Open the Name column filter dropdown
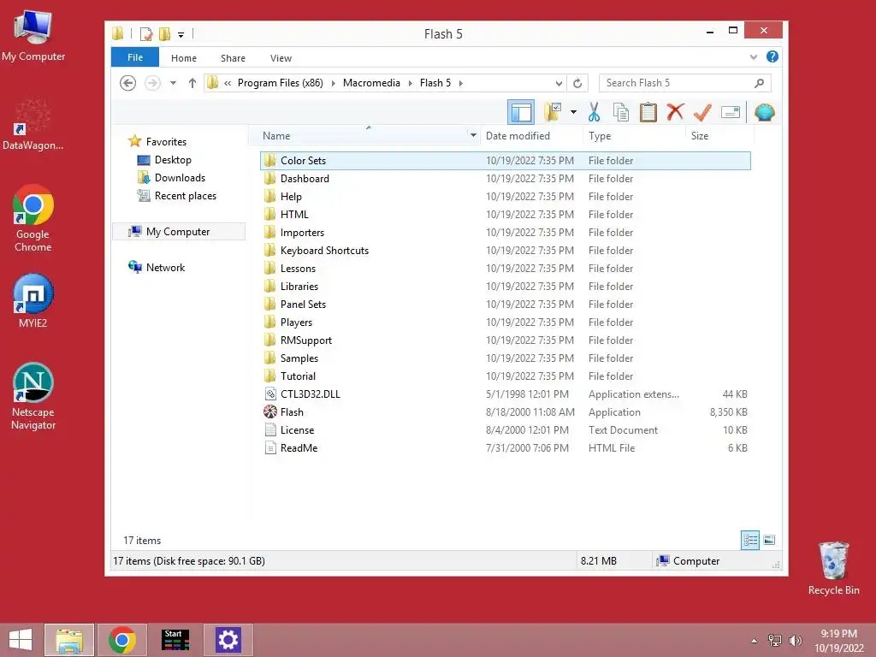Screen dimensions: 876x657 [x=473, y=136]
